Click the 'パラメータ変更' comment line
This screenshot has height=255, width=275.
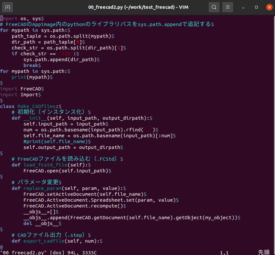36,182
